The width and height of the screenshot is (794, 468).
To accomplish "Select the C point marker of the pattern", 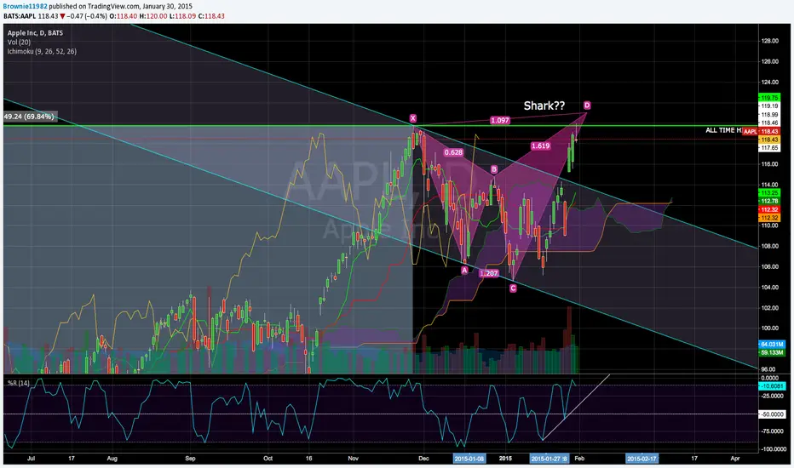I will point(513,288).
